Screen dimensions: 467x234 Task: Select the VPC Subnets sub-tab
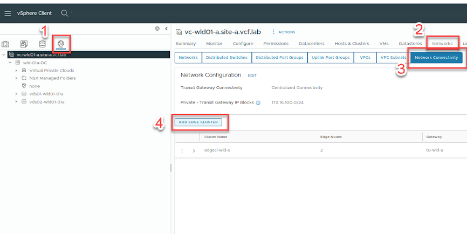click(x=393, y=58)
